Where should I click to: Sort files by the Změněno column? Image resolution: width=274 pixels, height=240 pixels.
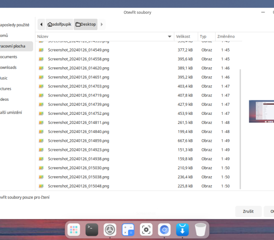[226, 37]
